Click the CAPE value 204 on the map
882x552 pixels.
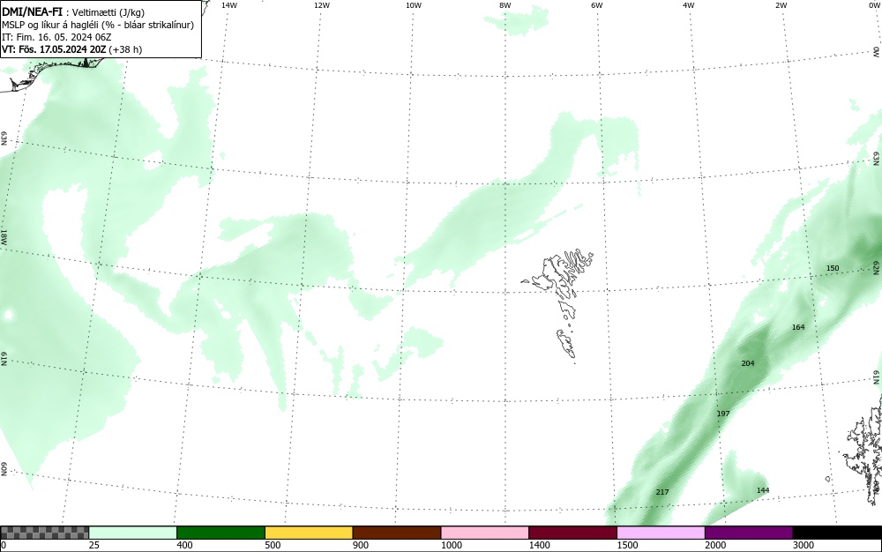(748, 363)
